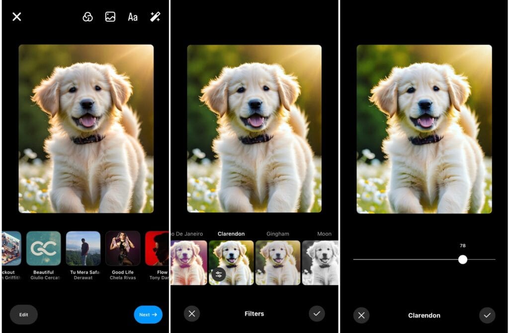This screenshot has height=333, width=509.
Task: Select the Clarendon filter name label
Action: 231,233
